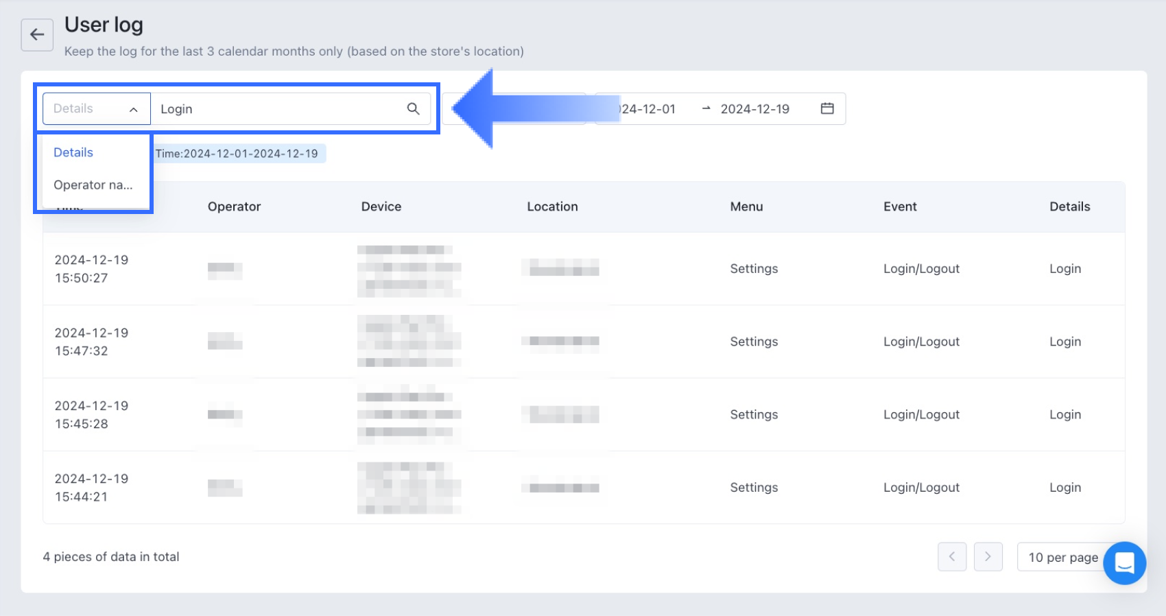This screenshot has height=616, width=1166.
Task: Open the calendar icon in the date range
Action: coord(827,108)
